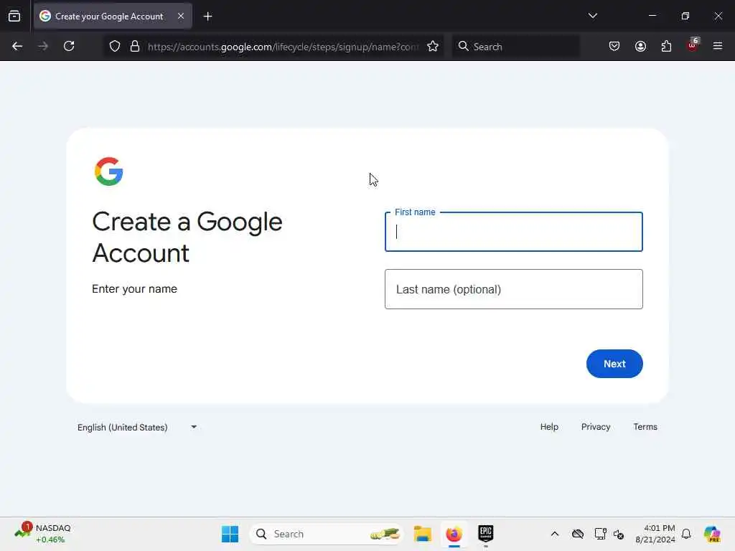Go back one page
This screenshot has width=735, height=551.
pyautogui.click(x=17, y=47)
